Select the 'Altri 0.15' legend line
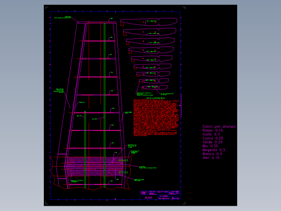The image size is (281, 211). pos(211,158)
